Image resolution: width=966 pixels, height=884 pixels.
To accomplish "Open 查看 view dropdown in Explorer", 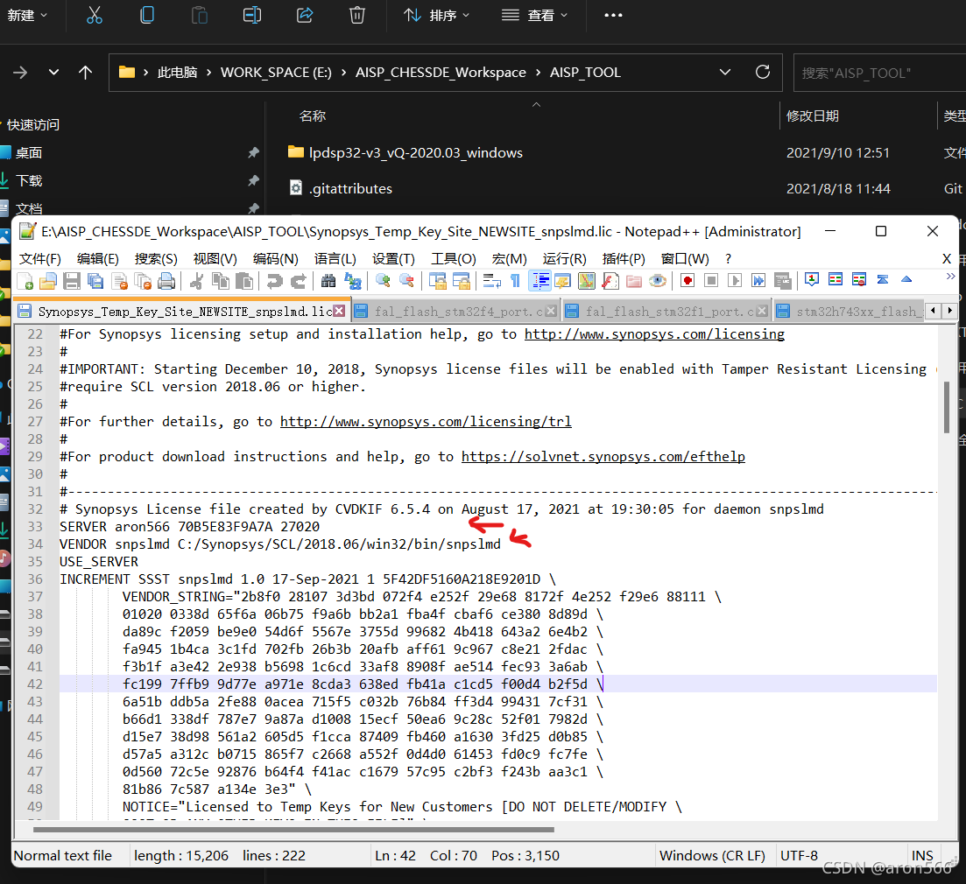I will point(534,16).
